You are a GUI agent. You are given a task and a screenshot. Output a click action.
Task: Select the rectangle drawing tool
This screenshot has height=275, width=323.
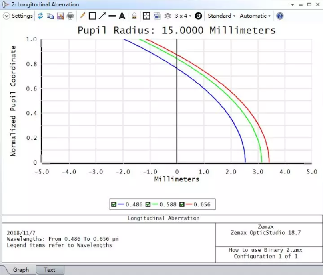pos(92,16)
